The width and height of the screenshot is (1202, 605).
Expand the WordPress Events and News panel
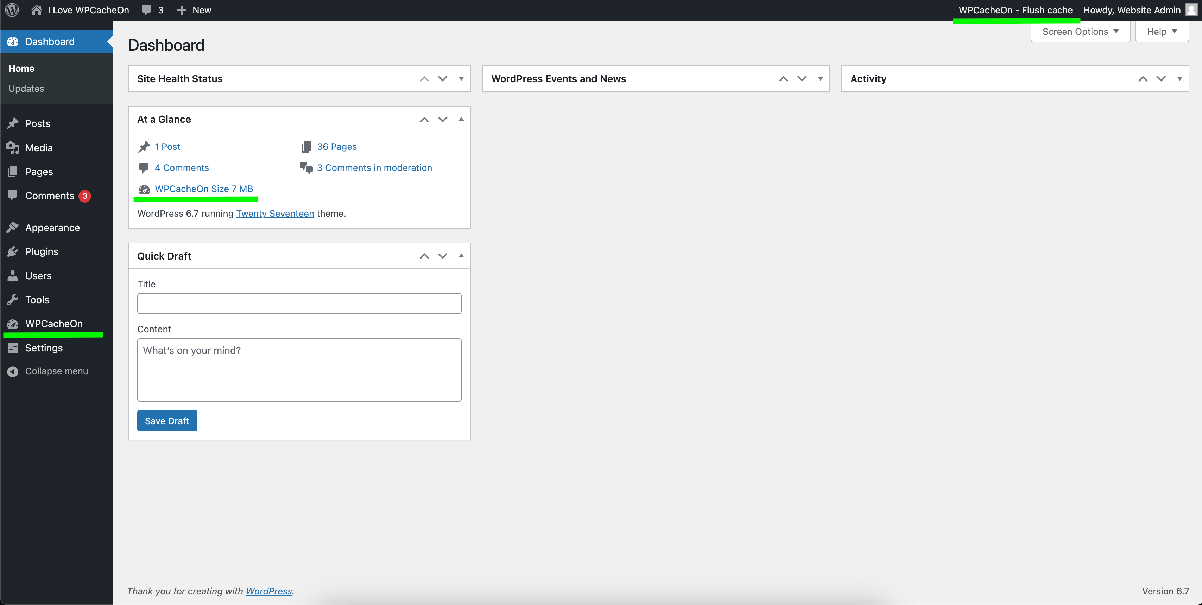[820, 79]
